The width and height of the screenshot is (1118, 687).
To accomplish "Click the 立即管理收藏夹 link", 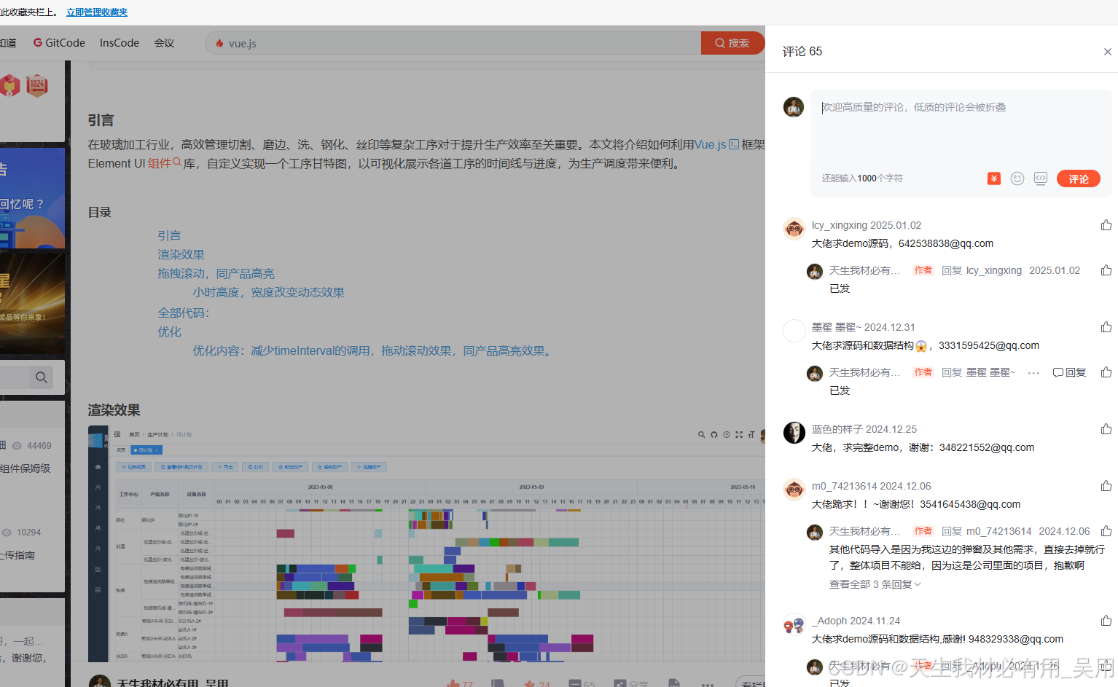I will click(97, 12).
